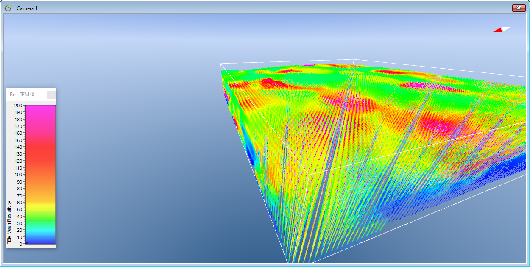Select the white half of the compass needle
530x267 pixels.
pyautogui.click(x=506, y=28)
